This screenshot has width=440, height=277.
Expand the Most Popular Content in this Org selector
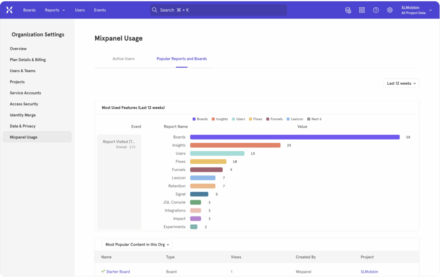click(137, 244)
